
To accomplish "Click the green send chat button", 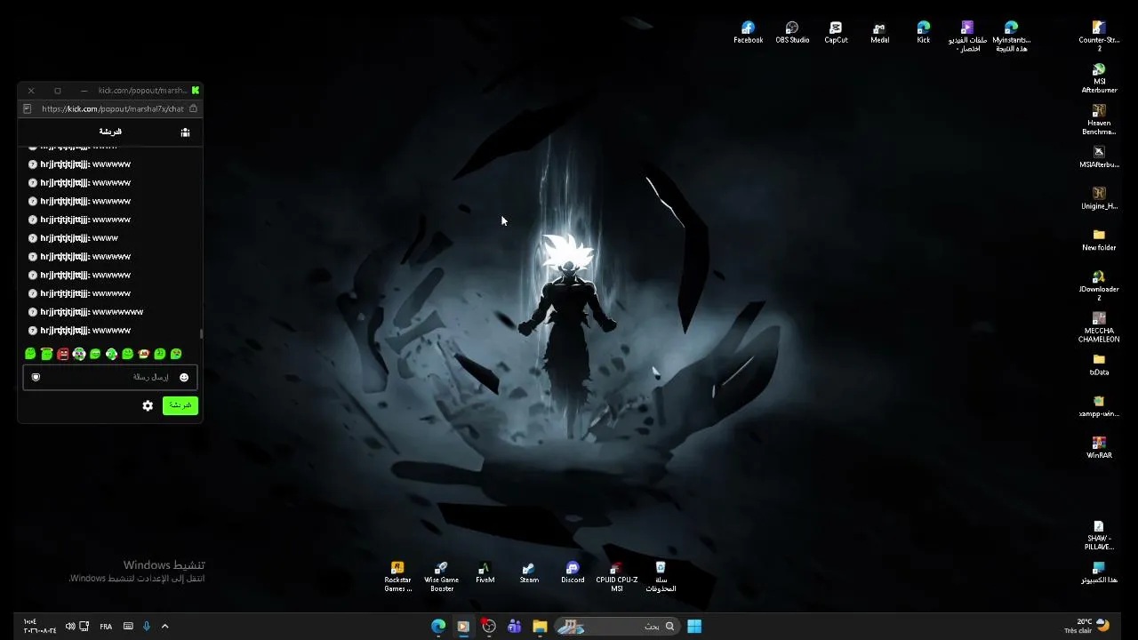I will [180, 405].
